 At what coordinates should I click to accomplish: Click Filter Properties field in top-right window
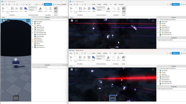[x=171, y=40]
